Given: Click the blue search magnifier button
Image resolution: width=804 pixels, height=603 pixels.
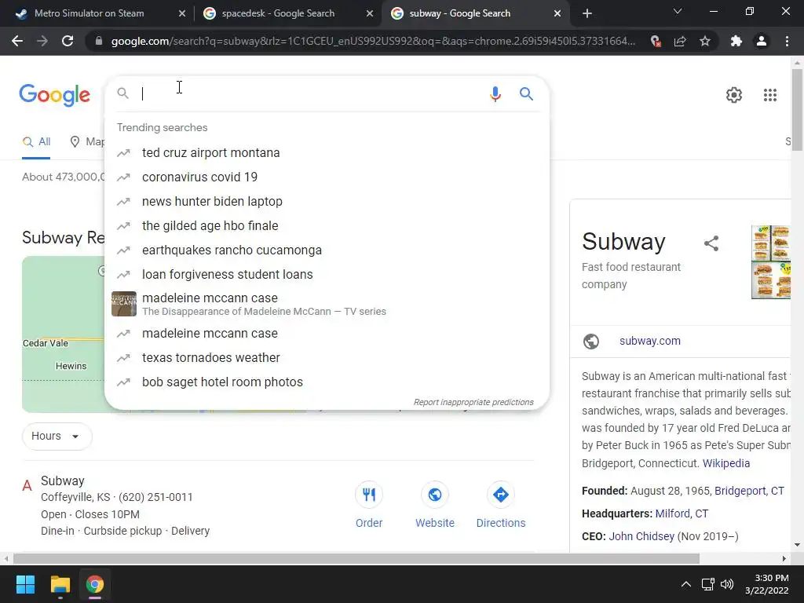Looking at the screenshot, I should [x=526, y=94].
